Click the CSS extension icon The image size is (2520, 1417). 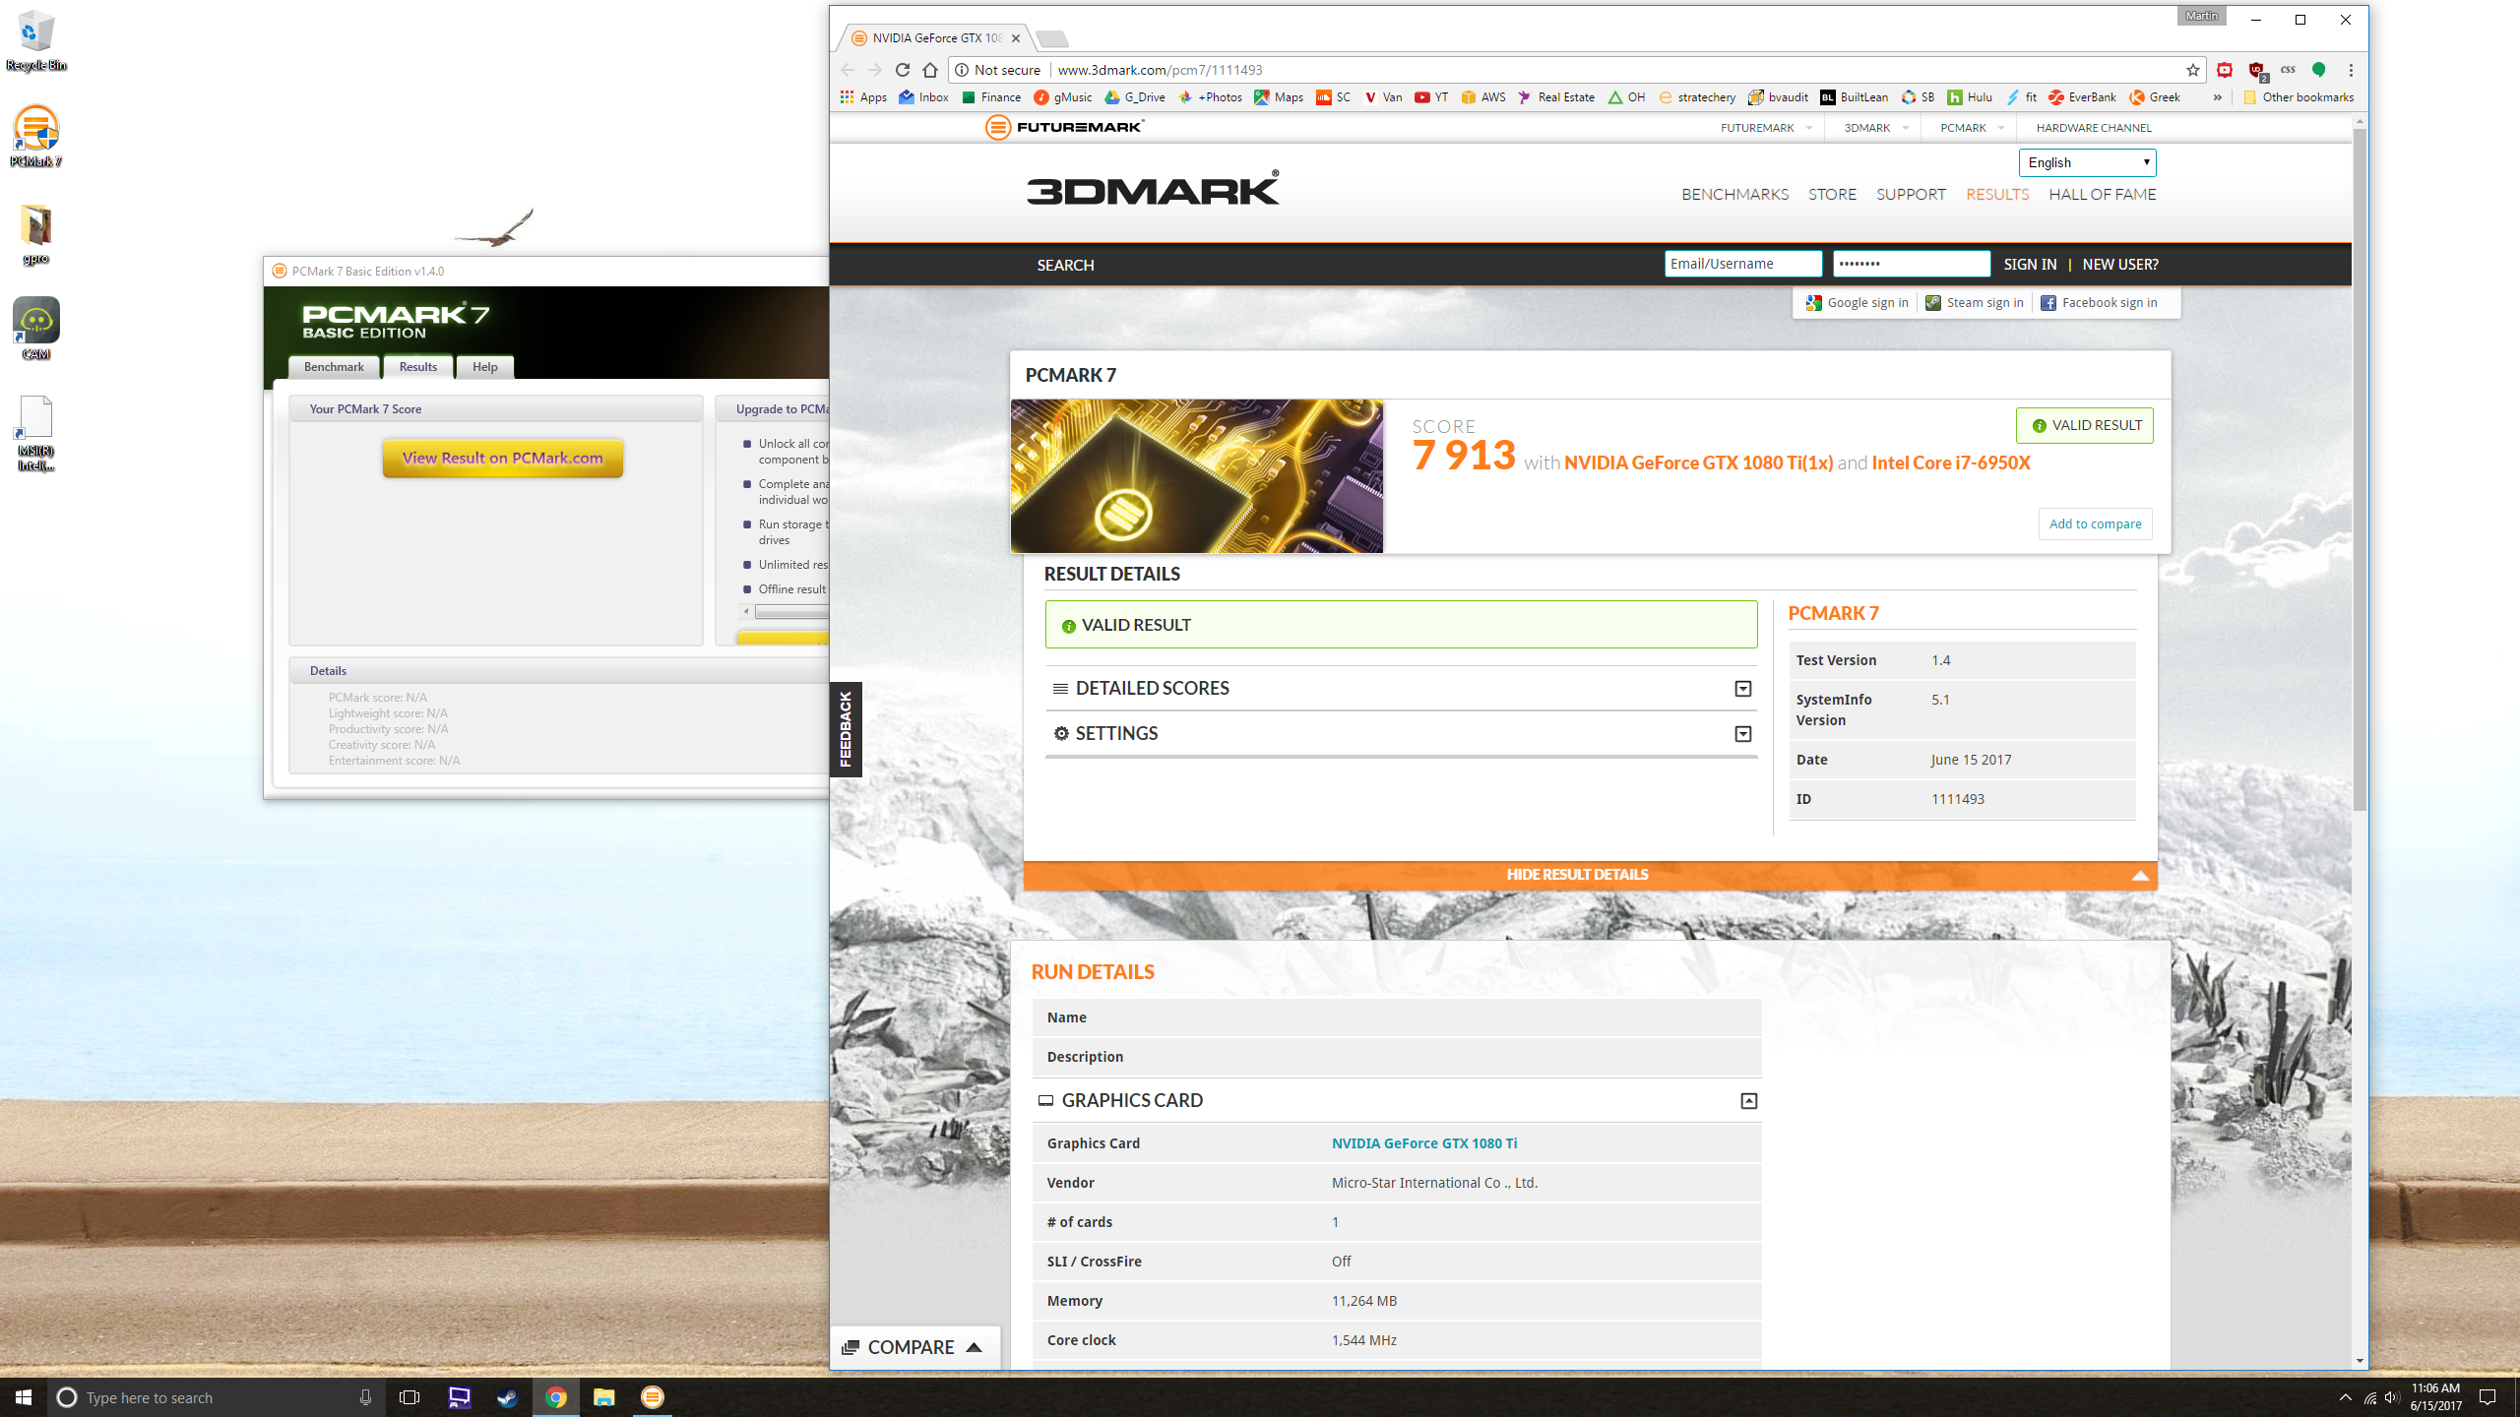tap(2288, 70)
